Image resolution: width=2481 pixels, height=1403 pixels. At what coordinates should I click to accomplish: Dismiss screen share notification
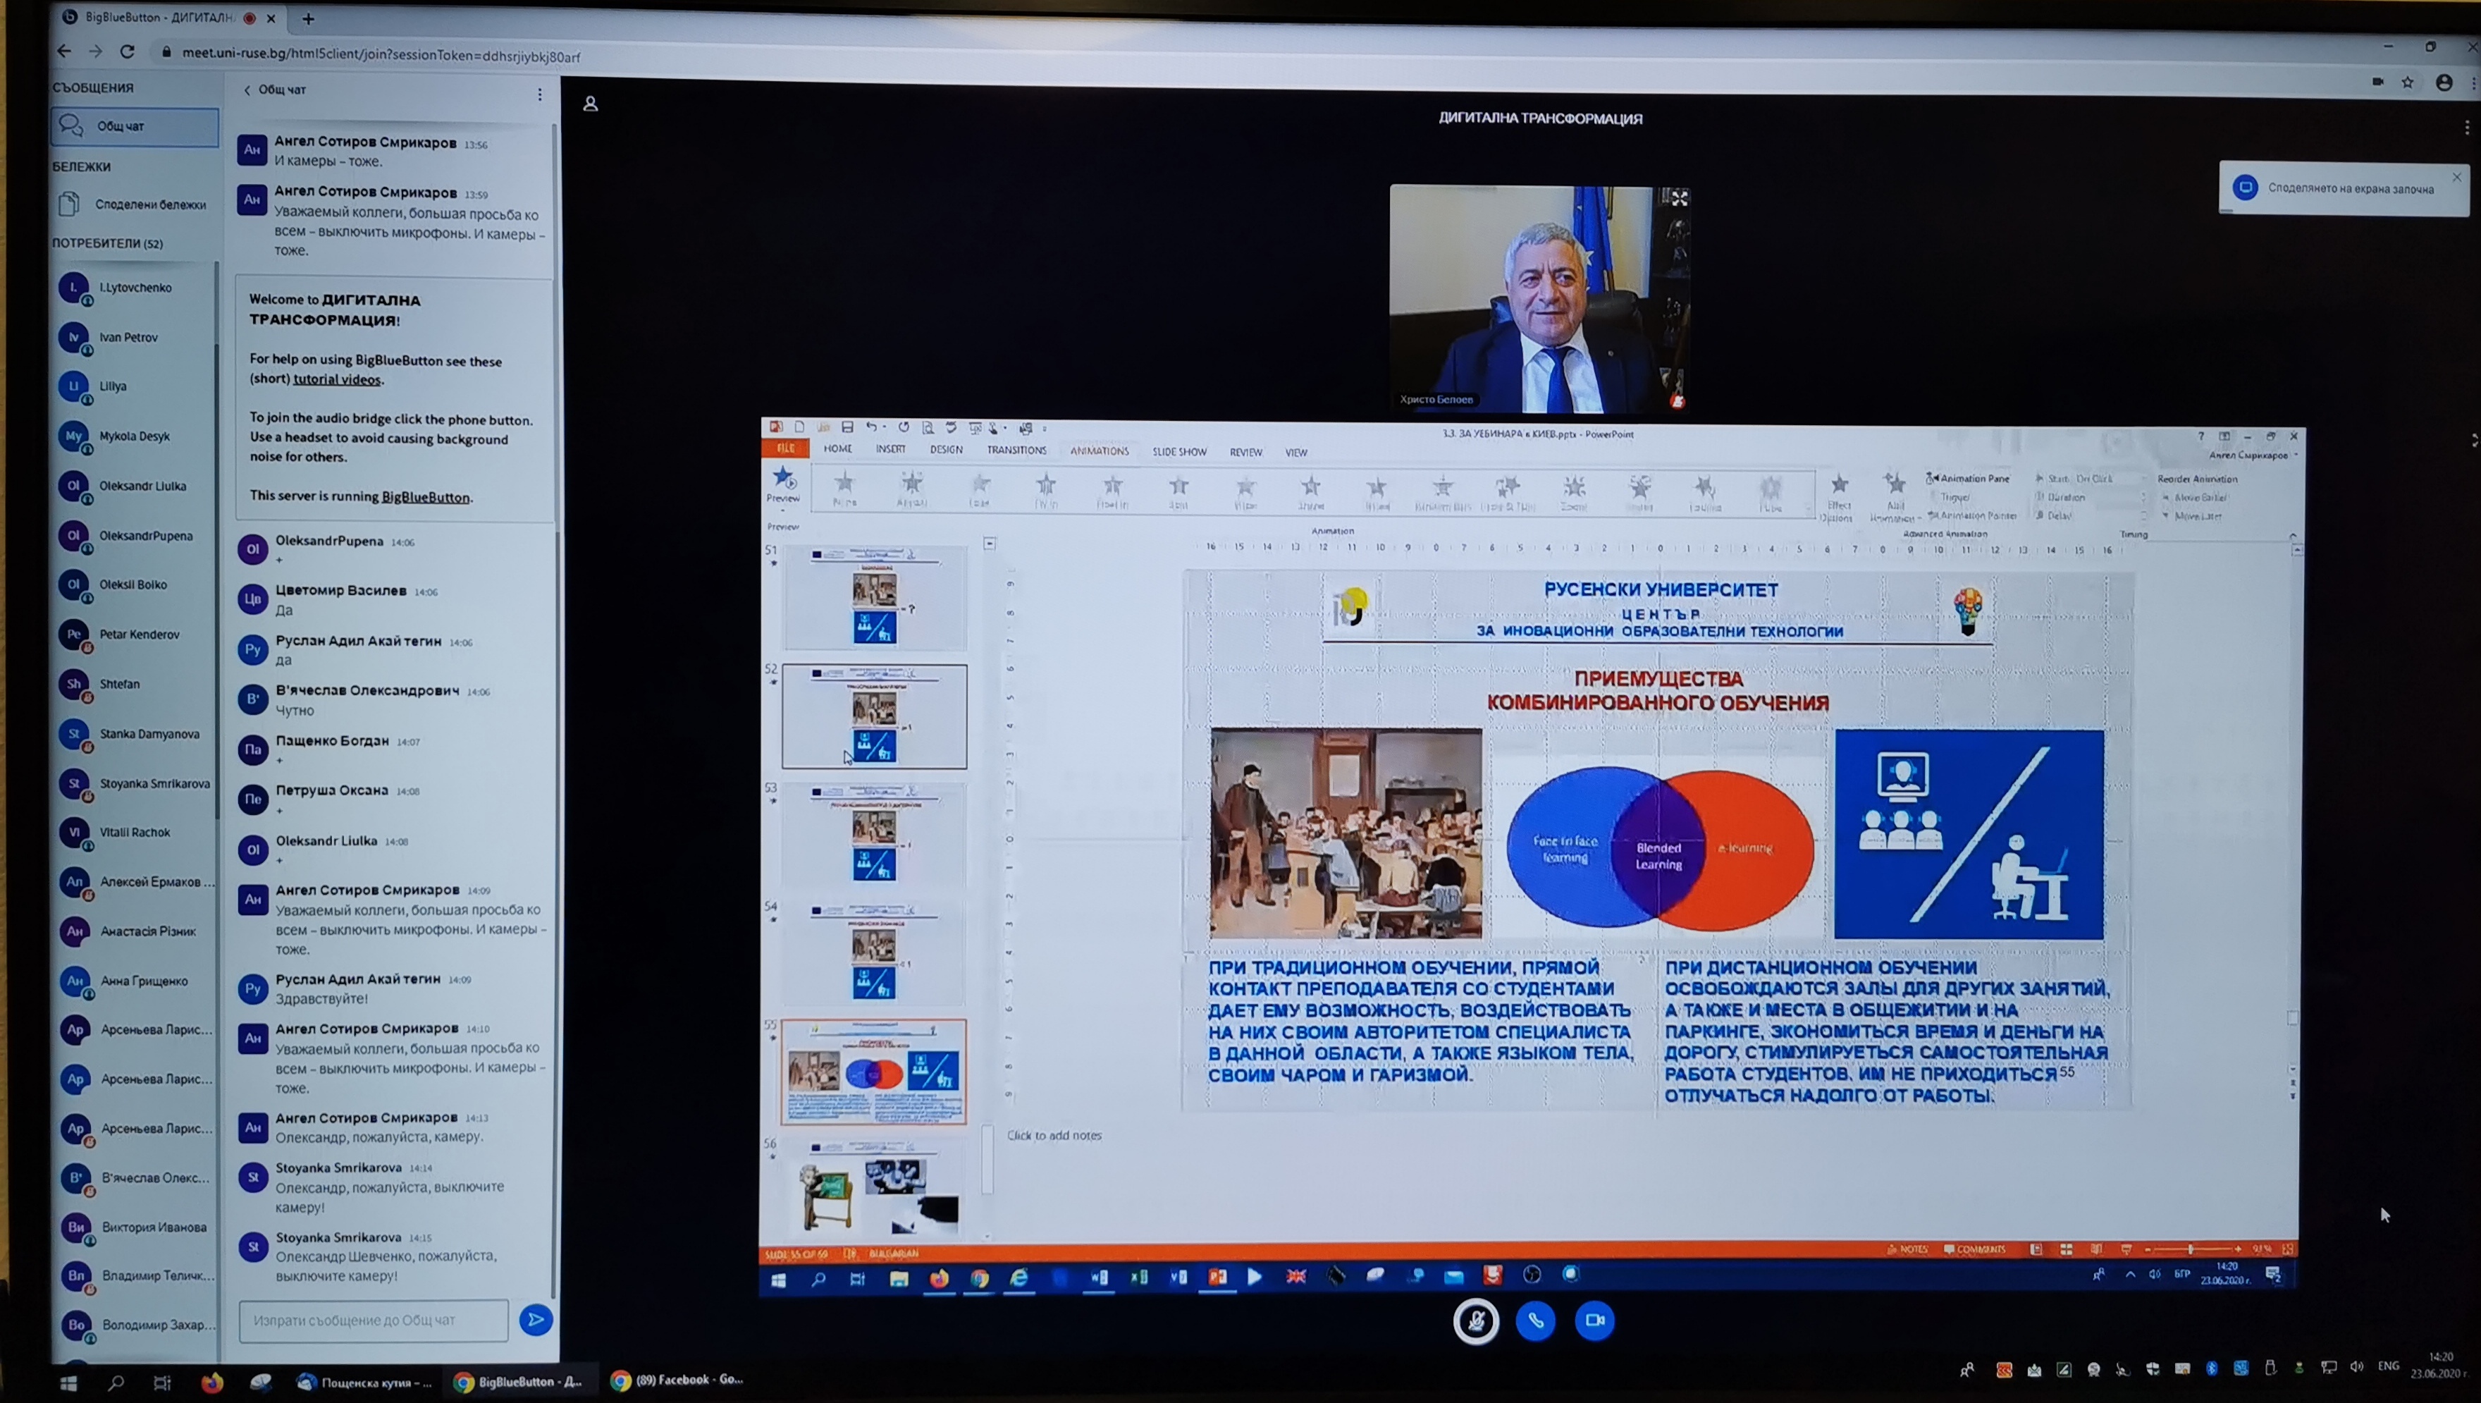[x=2456, y=177]
